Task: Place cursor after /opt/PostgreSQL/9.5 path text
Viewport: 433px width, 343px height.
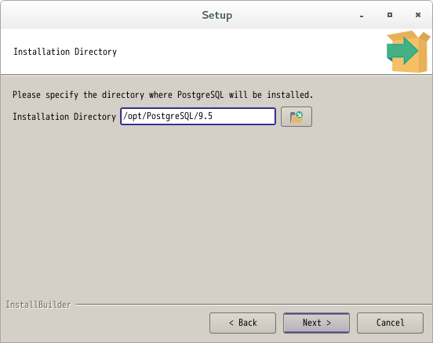Action: point(213,117)
